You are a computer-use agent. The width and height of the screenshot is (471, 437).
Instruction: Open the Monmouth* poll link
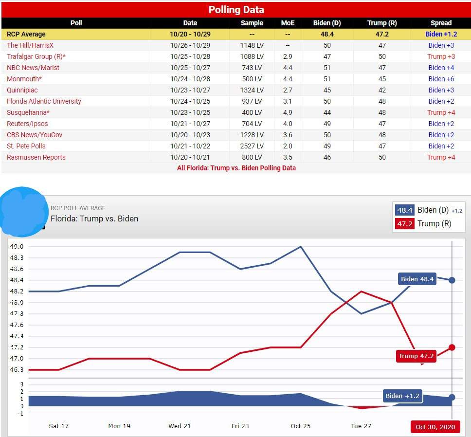[x=24, y=79]
